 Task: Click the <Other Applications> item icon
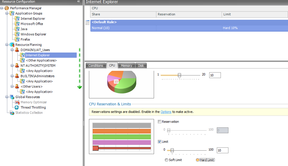click(x=22, y=60)
